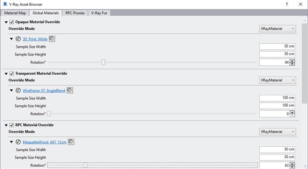Open Override Mode dropdown under Opaque Material Override
The width and height of the screenshot is (308, 169).
pyautogui.click(x=277, y=28)
